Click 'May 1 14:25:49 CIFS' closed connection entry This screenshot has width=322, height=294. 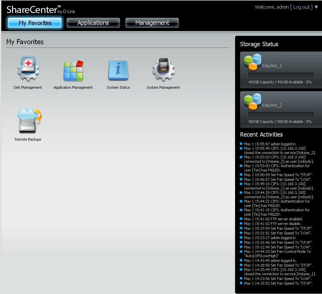[280, 272]
